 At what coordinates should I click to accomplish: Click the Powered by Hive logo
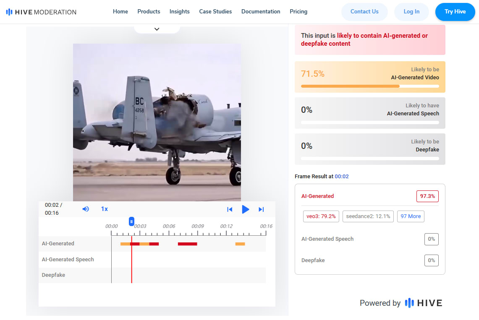point(424,303)
